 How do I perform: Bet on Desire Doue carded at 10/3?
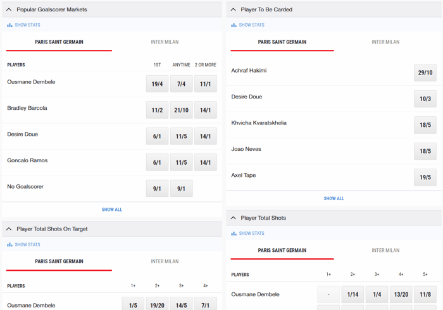click(425, 99)
